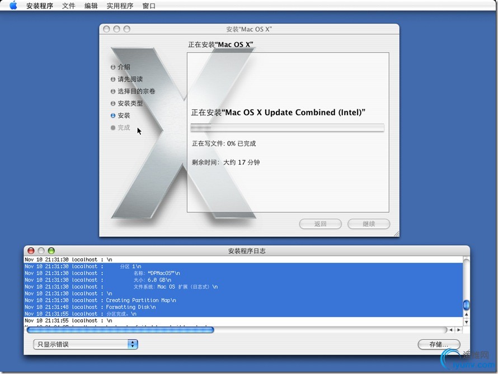The height and width of the screenshot is (374, 498).
Task: Click the 继续 button
Action: [368, 224]
